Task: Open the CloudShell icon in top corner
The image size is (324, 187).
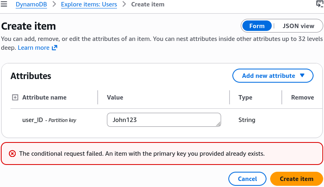Action: click(320, 4)
